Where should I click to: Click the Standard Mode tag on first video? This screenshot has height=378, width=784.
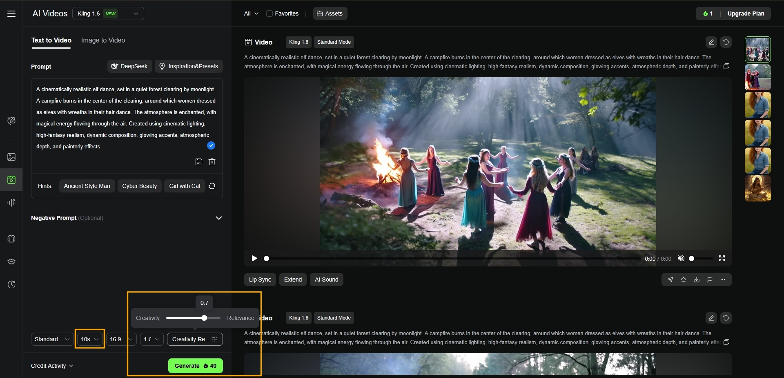pyautogui.click(x=334, y=42)
